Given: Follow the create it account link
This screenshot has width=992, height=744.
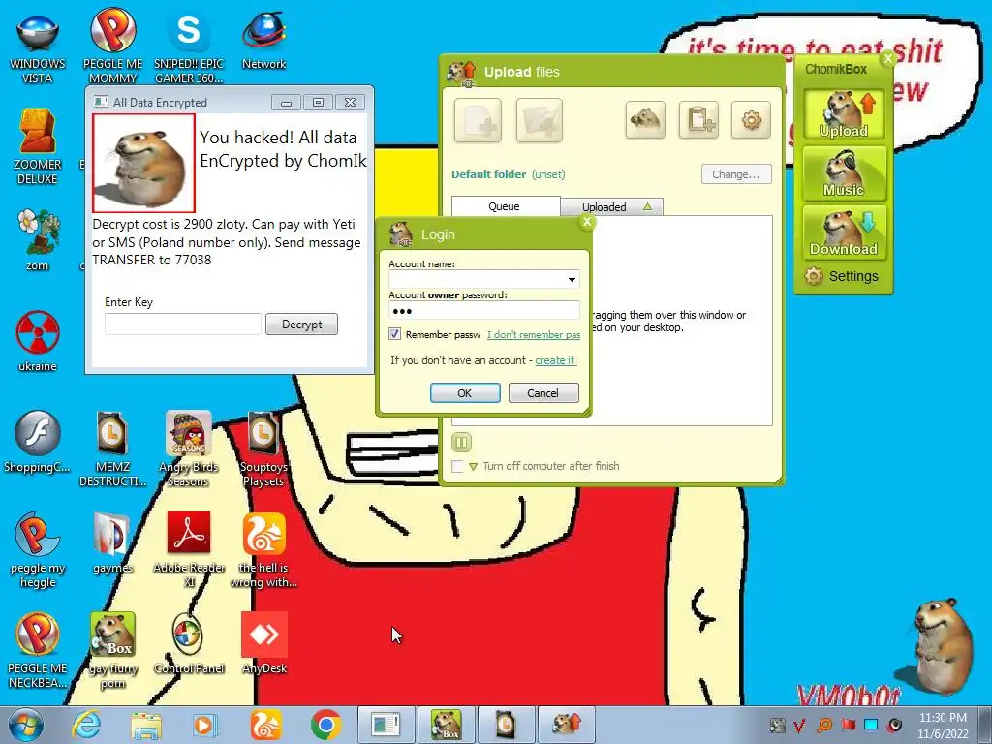Looking at the screenshot, I should [555, 360].
